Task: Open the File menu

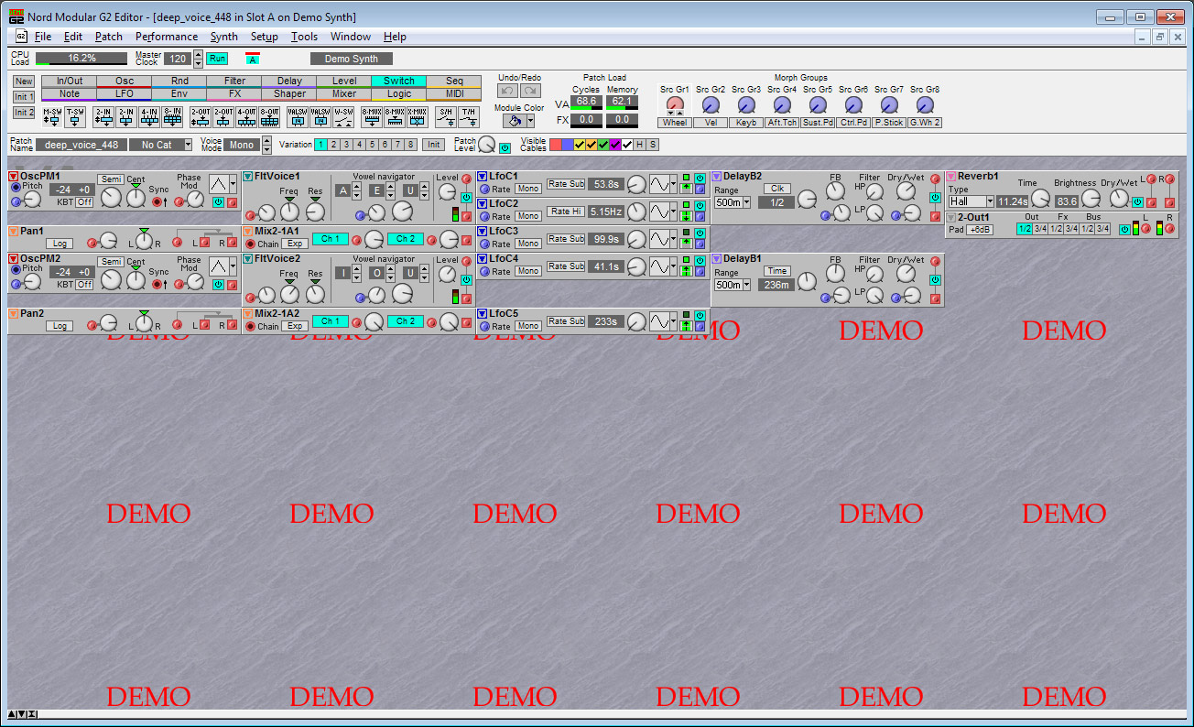Action: [43, 37]
